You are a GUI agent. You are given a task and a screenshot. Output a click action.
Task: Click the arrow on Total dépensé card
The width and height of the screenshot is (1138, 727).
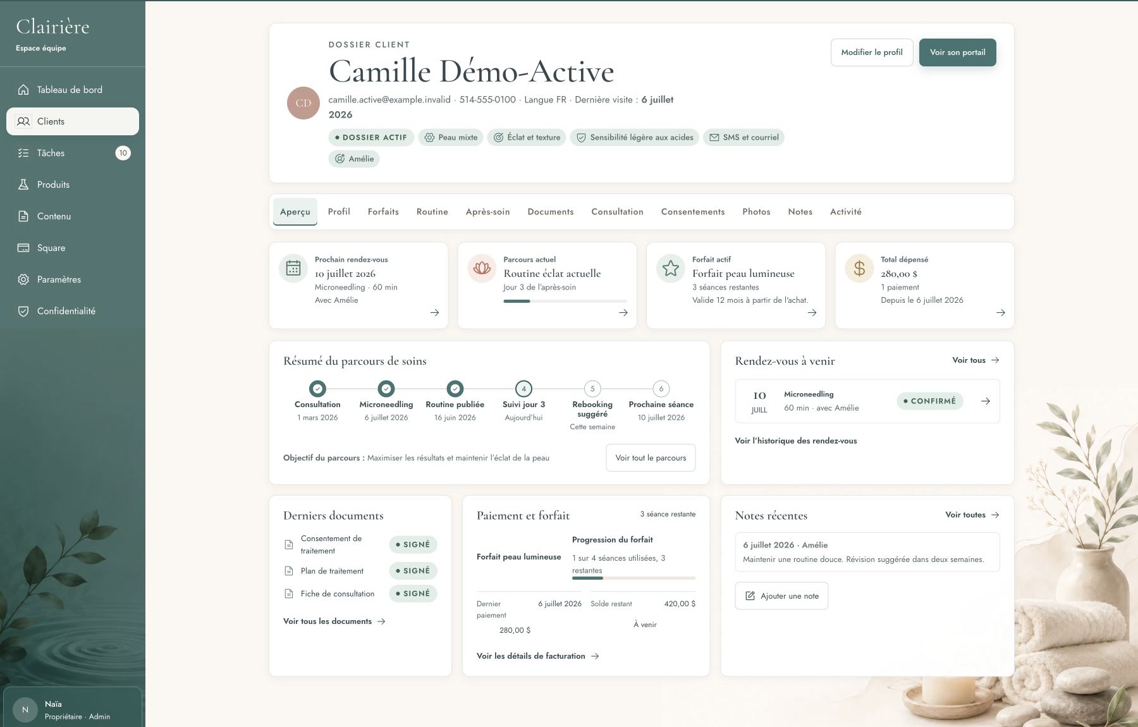[x=1000, y=312]
